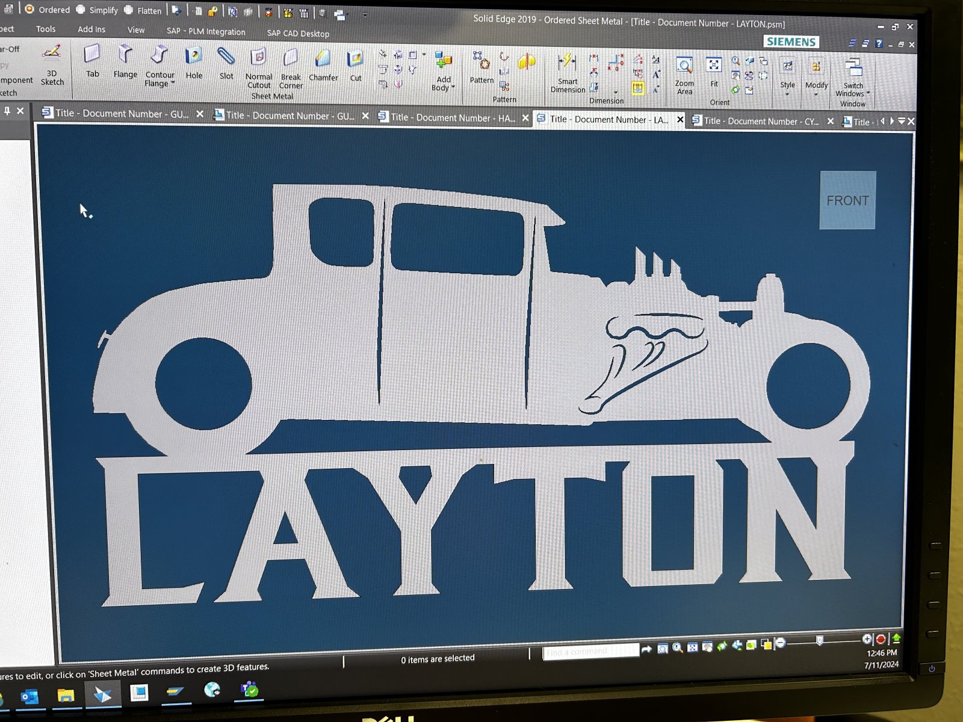Click the Flange tool icon

(x=125, y=55)
